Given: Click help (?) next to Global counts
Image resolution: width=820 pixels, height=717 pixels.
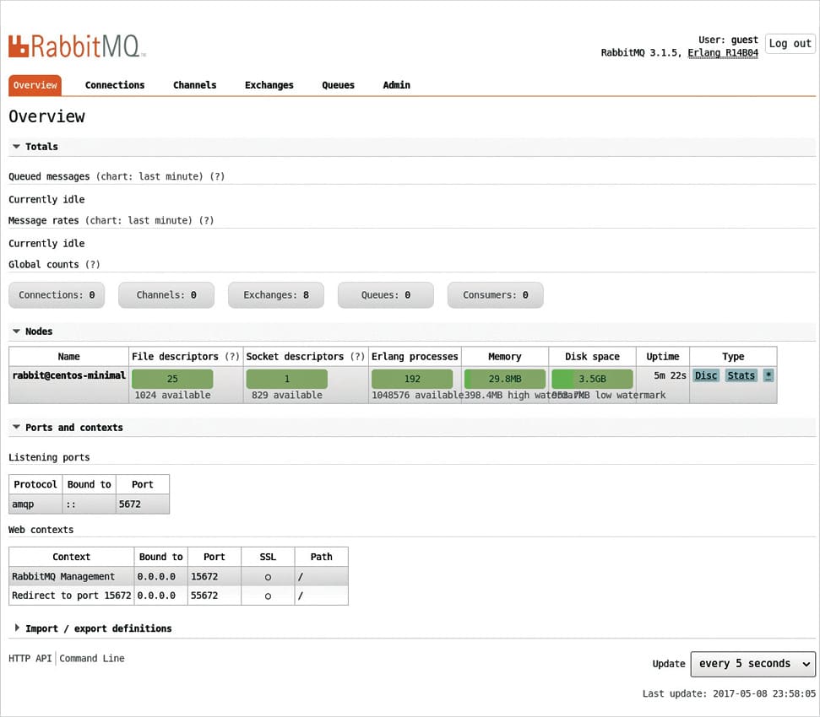Looking at the screenshot, I should click(94, 264).
